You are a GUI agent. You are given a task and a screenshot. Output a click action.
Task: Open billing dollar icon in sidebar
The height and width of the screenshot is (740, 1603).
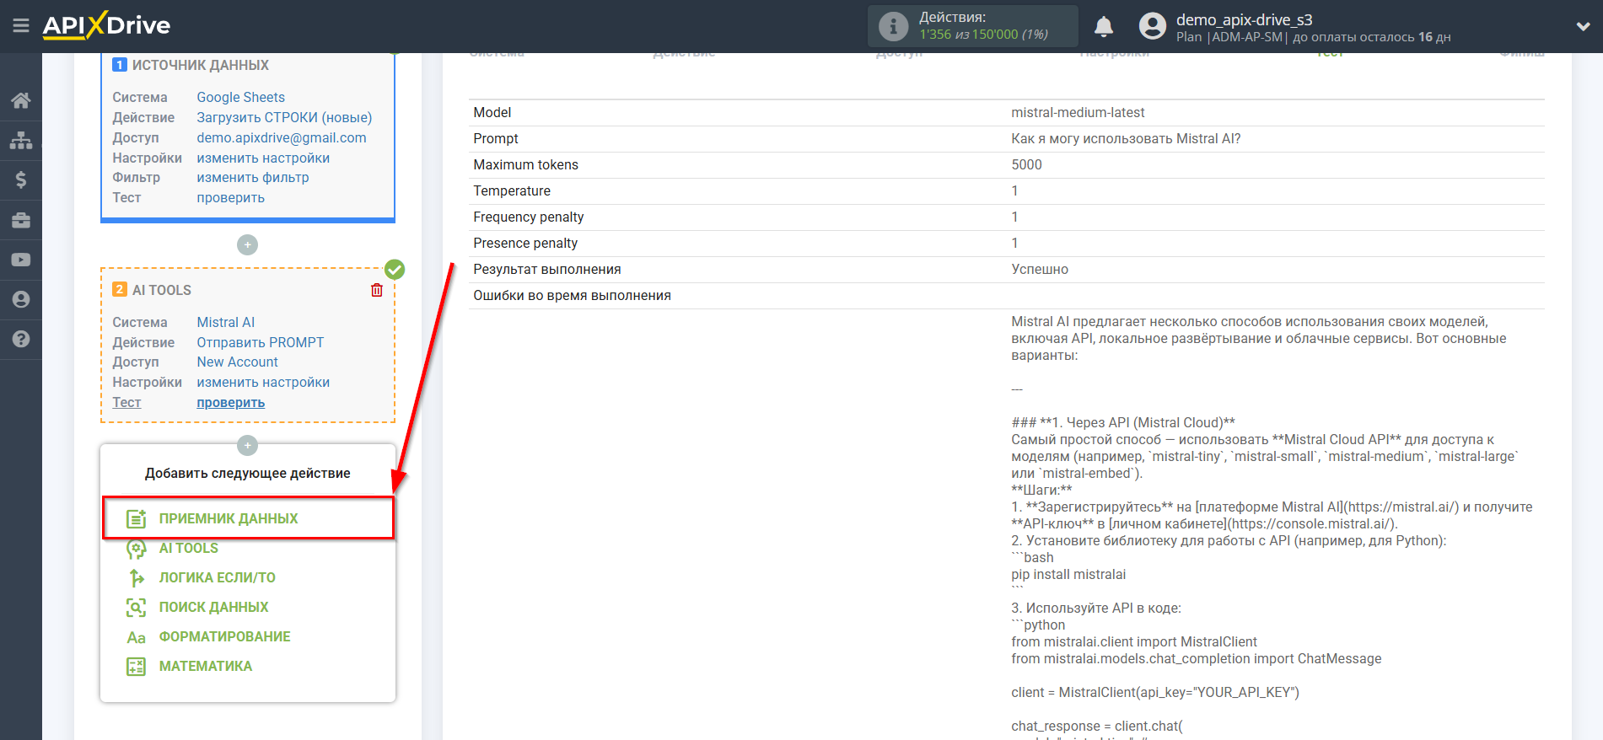point(21,180)
